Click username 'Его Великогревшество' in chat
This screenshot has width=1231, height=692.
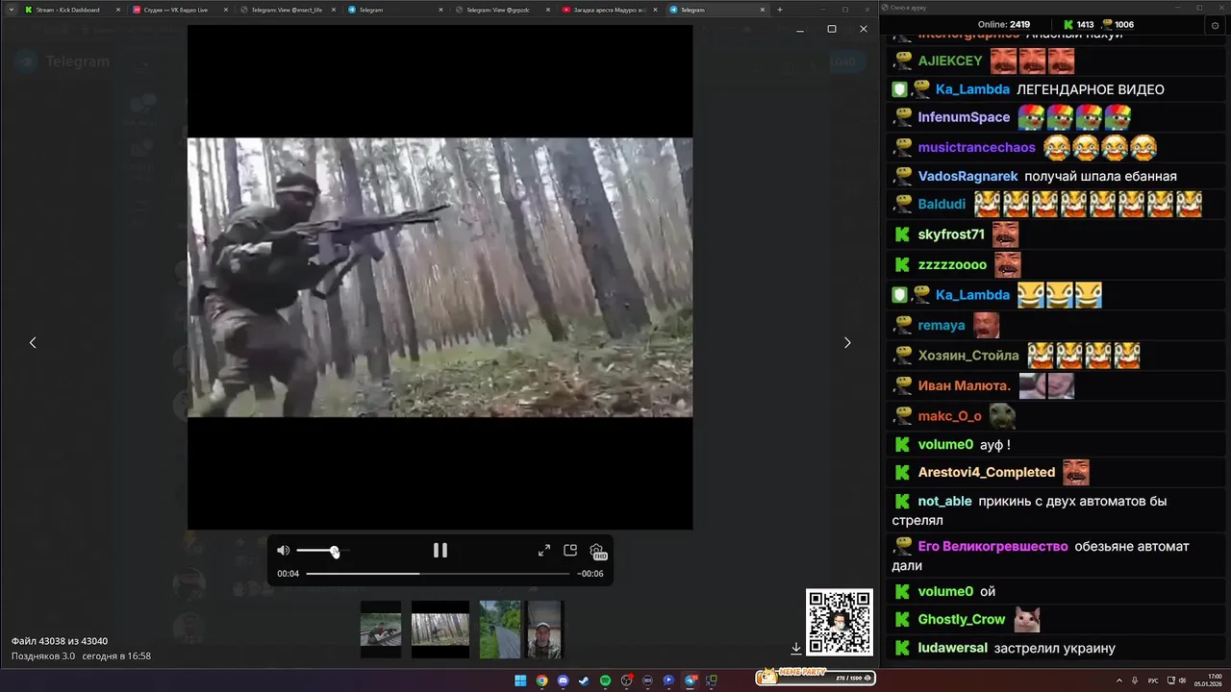[x=993, y=546]
